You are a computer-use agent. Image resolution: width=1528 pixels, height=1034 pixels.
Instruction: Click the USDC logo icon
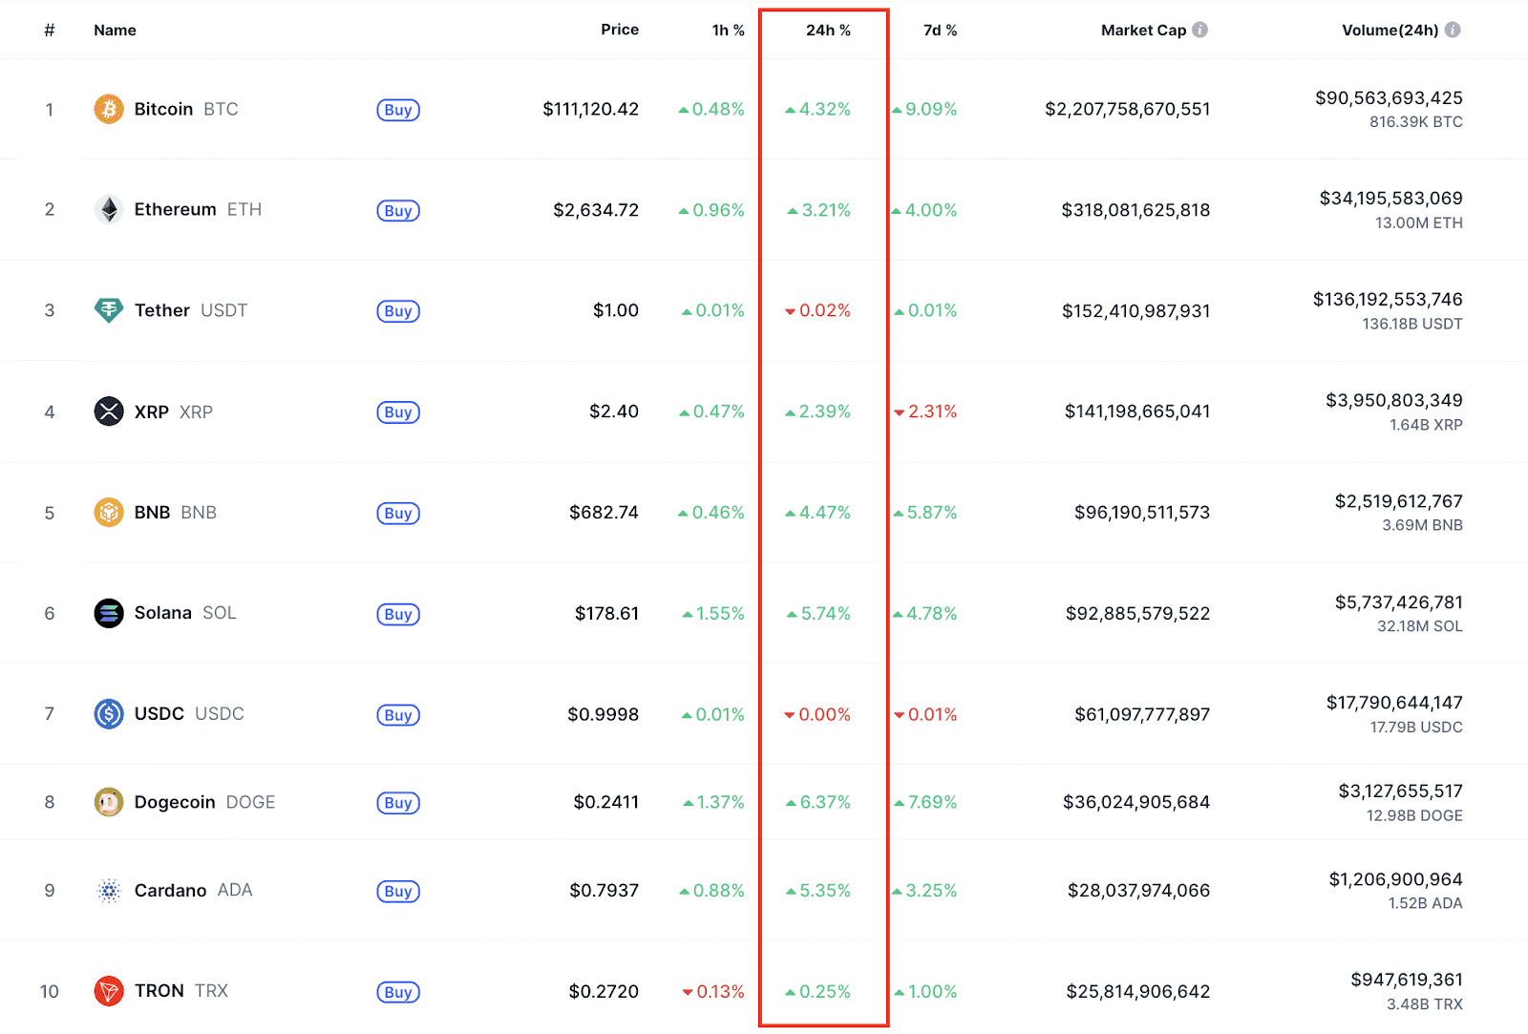pyautogui.click(x=109, y=714)
